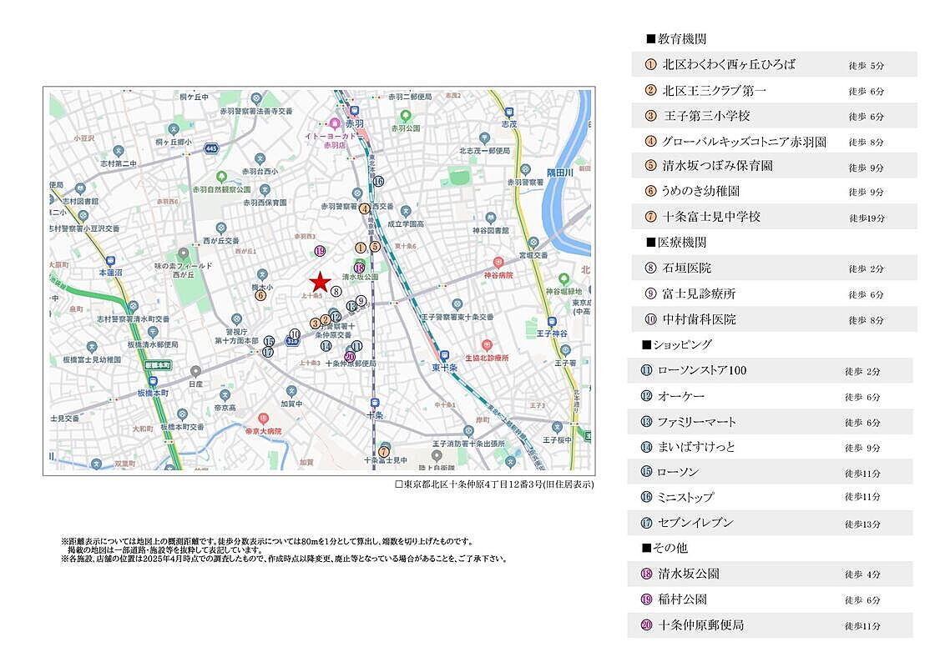Image resolution: width=945 pixels, height=667 pixels.
Task: Select 石垣医院 in the legend list
Action: tap(686, 268)
